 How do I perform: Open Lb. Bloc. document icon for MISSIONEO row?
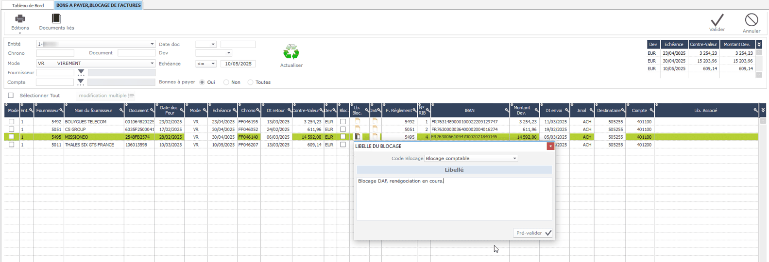[x=358, y=137]
